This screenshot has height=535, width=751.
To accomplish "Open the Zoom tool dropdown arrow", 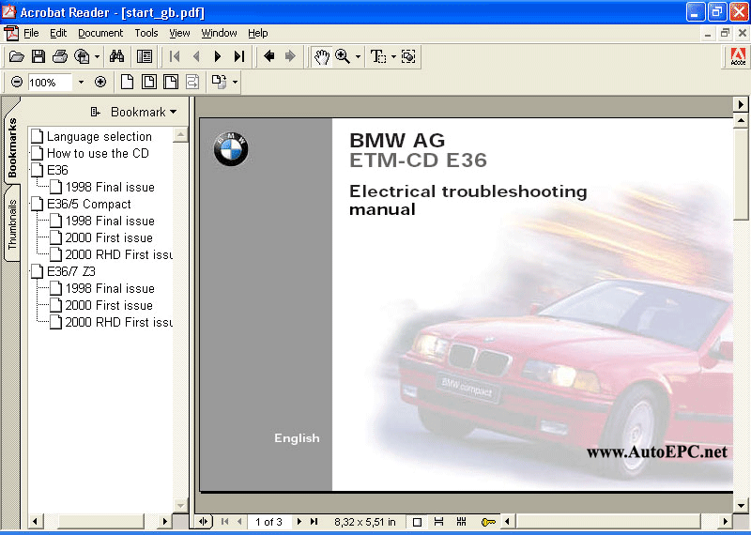I will pos(358,56).
